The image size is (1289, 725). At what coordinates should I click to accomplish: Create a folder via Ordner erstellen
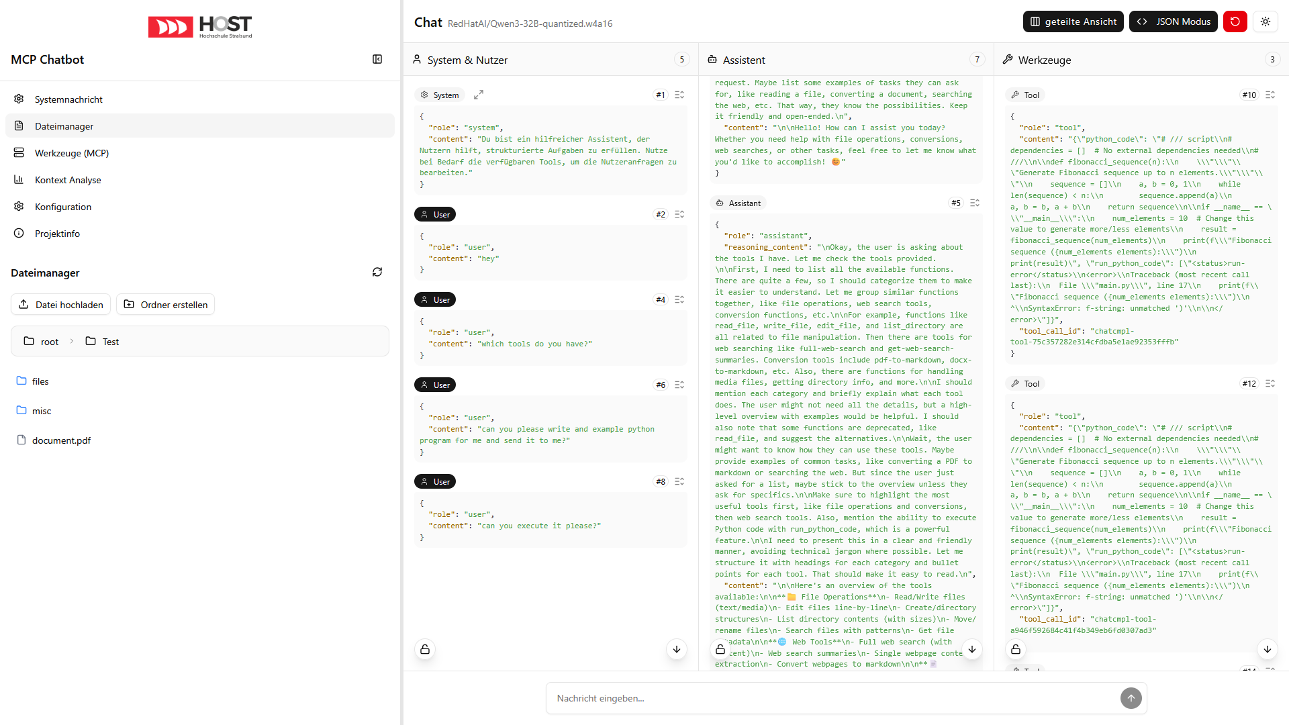tap(165, 304)
